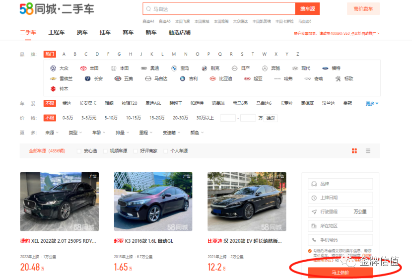
Task: Select the 起亚 brand logo
Action: (247, 78)
